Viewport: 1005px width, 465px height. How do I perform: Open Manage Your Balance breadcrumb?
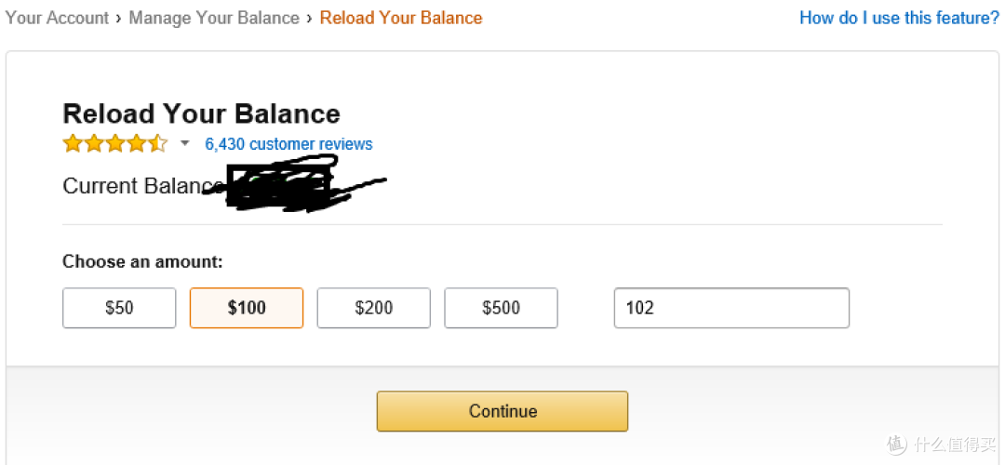[214, 18]
